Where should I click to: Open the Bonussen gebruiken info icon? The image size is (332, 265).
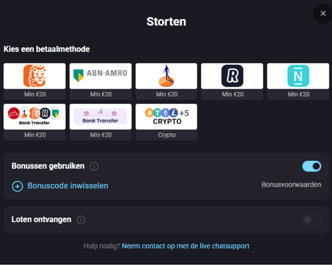94,166
